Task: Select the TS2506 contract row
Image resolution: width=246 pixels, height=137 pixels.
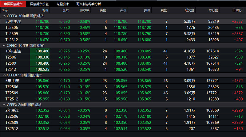Action: point(123,116)
